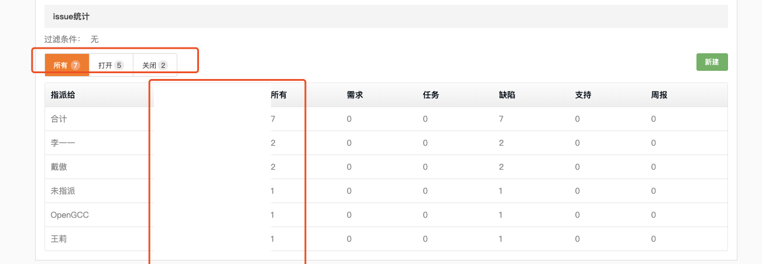Select the 缺陷 column header
Screen dimensions: 762x264
point(507,95)
